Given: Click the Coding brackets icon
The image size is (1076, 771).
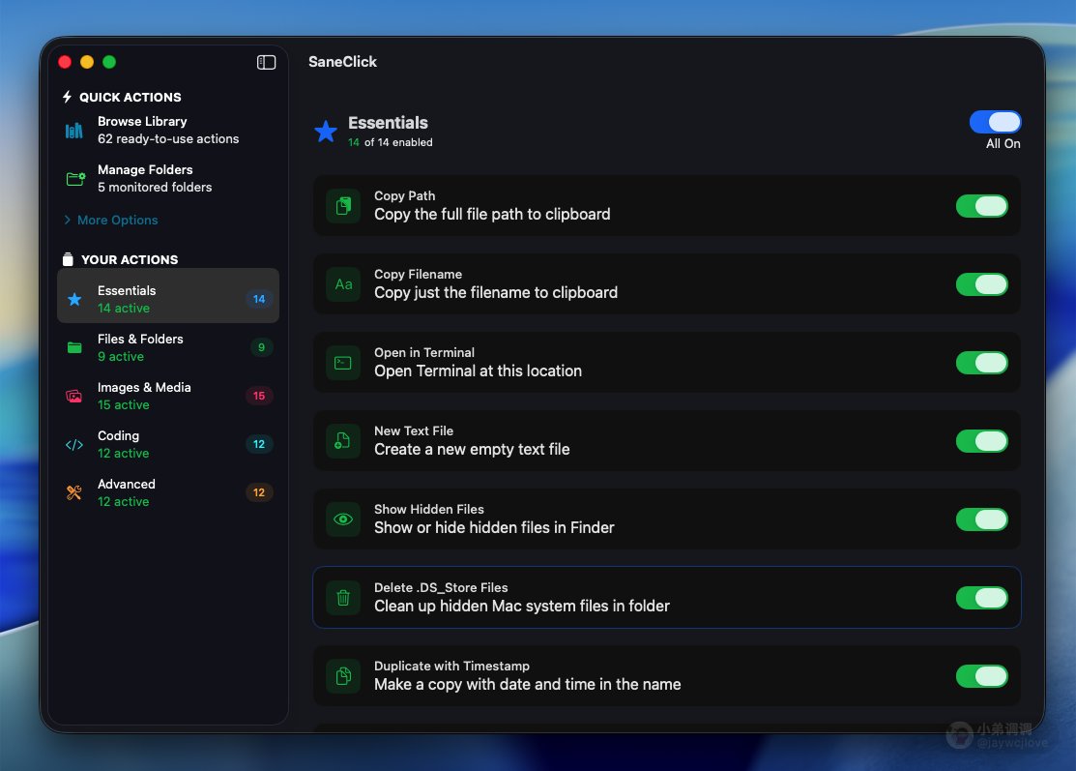Looking at the screenshot, I should [74, 445].
